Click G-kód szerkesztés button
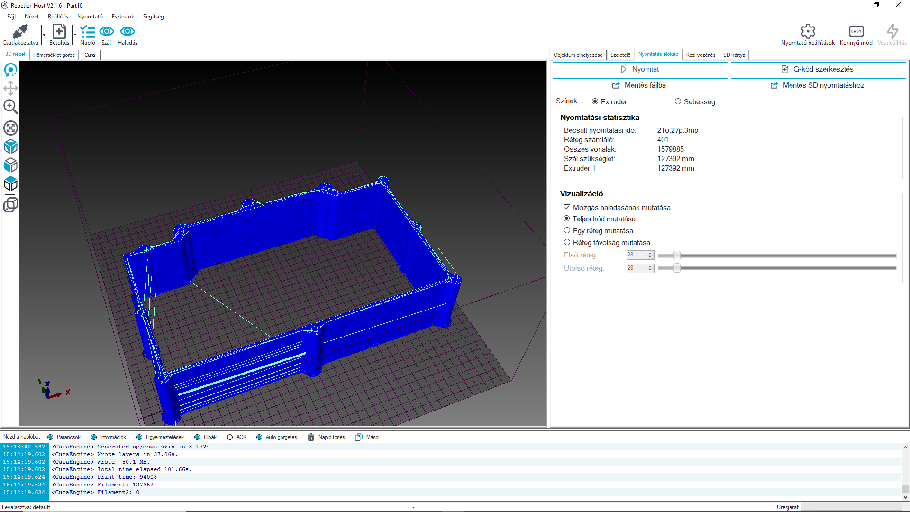This screenshot has width=910, height=512. (x=818, y=69)
